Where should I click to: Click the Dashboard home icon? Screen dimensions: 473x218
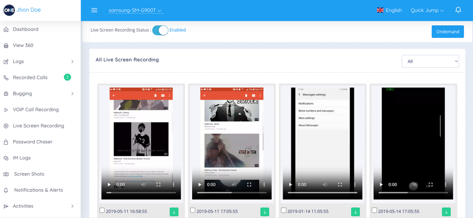[6, 29]
